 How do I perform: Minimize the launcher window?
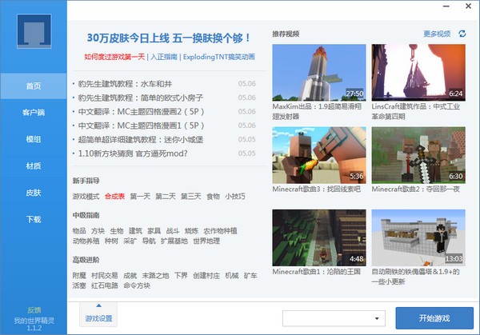tap(446, 6)
